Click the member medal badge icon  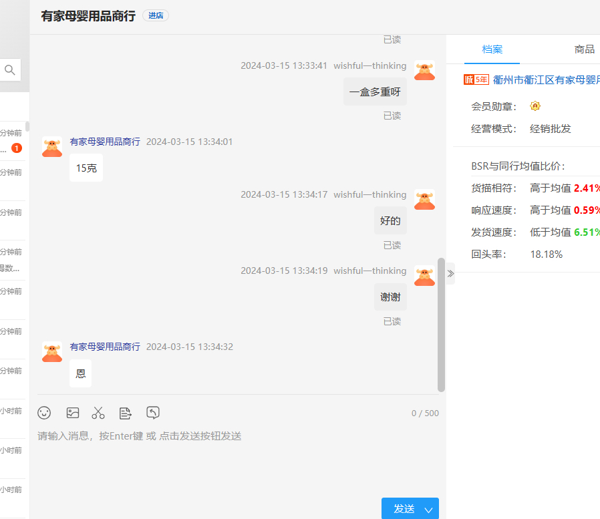point(535,106)
